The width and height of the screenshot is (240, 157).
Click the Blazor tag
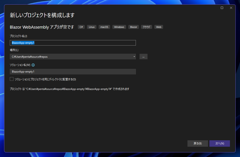pyautogui.click(x=133, y=27)
